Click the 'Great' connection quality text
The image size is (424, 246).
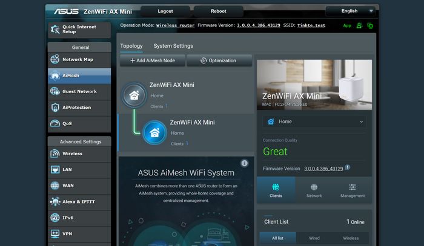(x=275, y=151)
